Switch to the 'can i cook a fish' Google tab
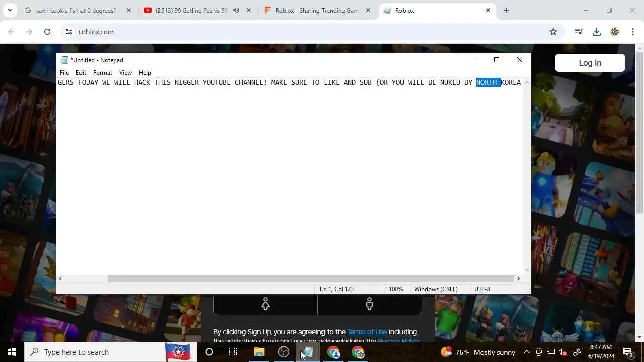The height and width of the screenshot is (362, 644). click(75, 10)
